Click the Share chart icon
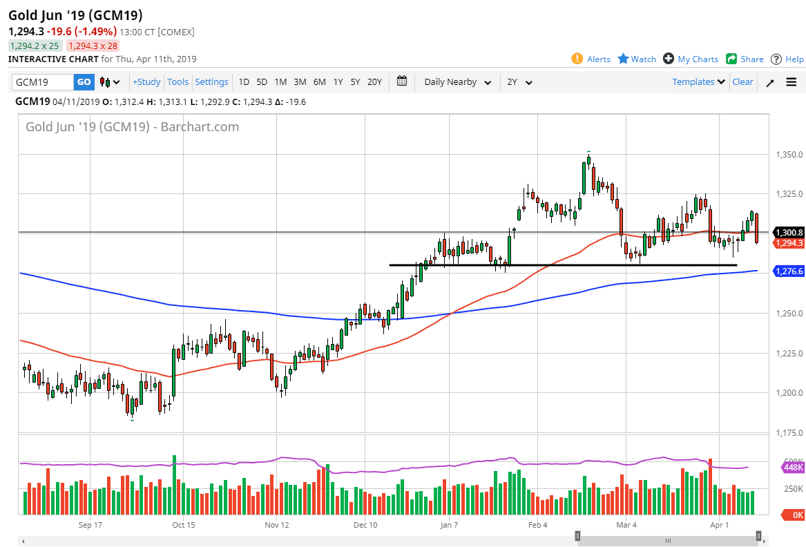This screenshot has width=806, height=547. [x=731, y=59]
